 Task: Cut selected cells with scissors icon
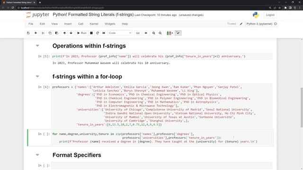click(x=43, y=33)
